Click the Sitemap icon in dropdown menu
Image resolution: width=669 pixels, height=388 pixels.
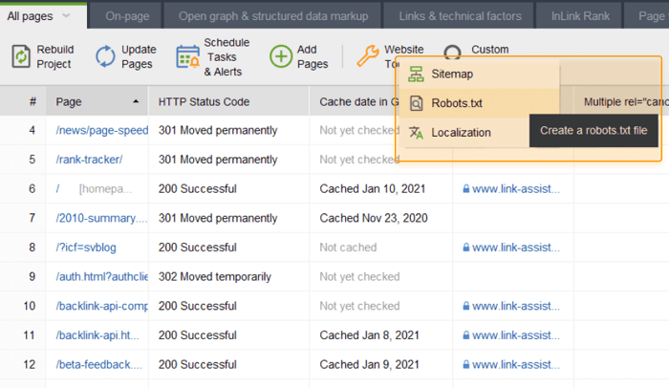pos(416,75)
